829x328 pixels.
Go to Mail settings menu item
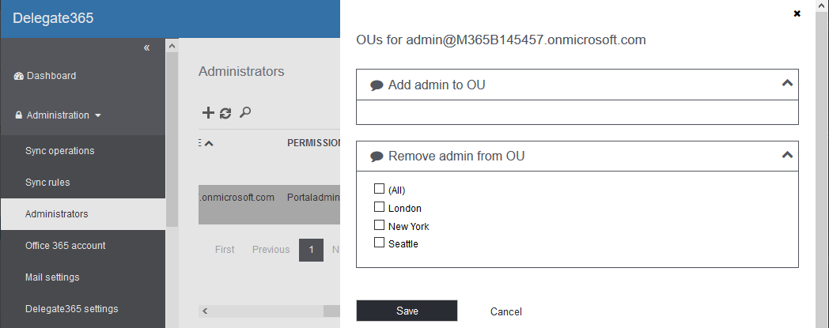point(51,277)
